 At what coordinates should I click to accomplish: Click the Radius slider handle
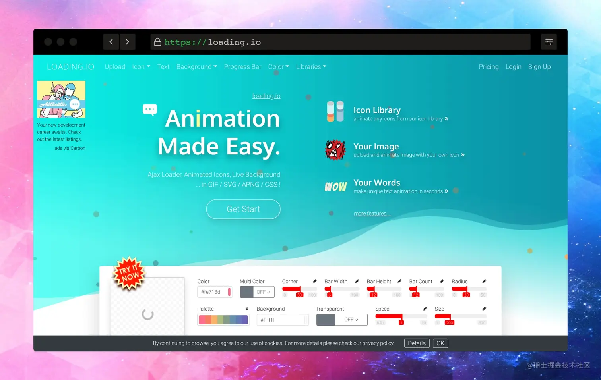[466, 292]
